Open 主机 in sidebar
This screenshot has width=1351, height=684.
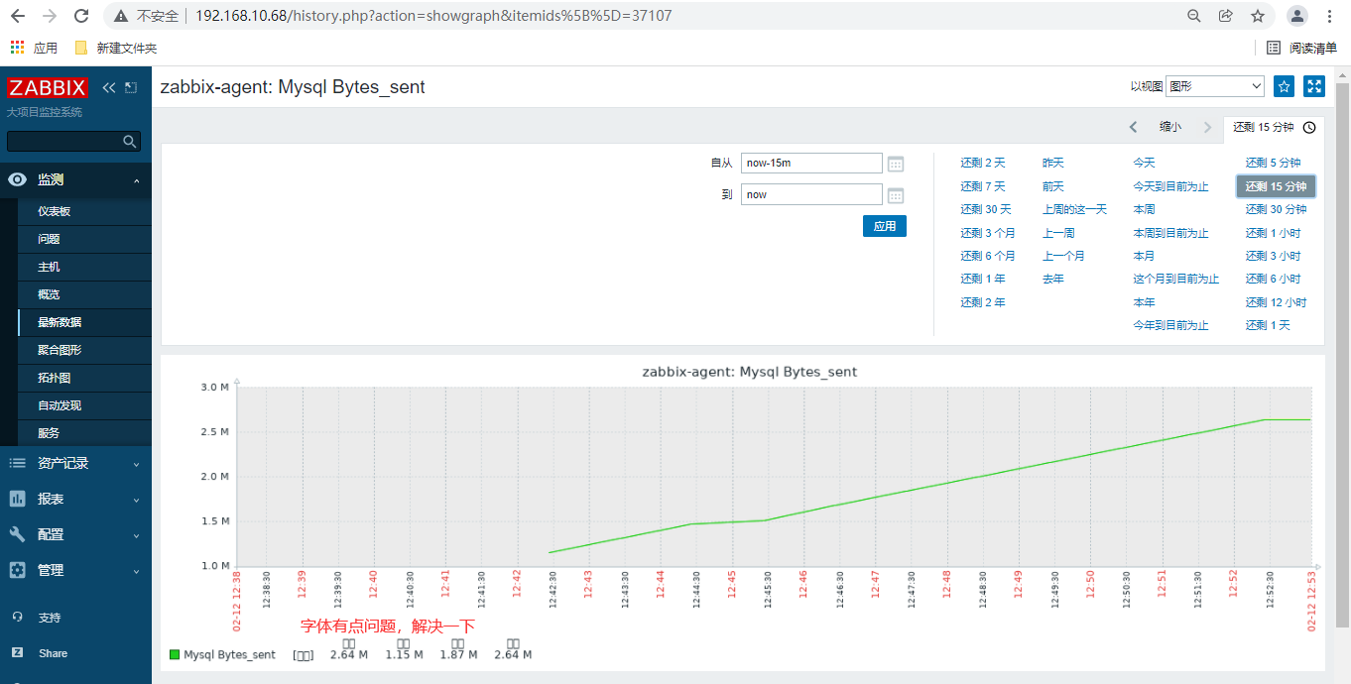click(x=84, y=267)
